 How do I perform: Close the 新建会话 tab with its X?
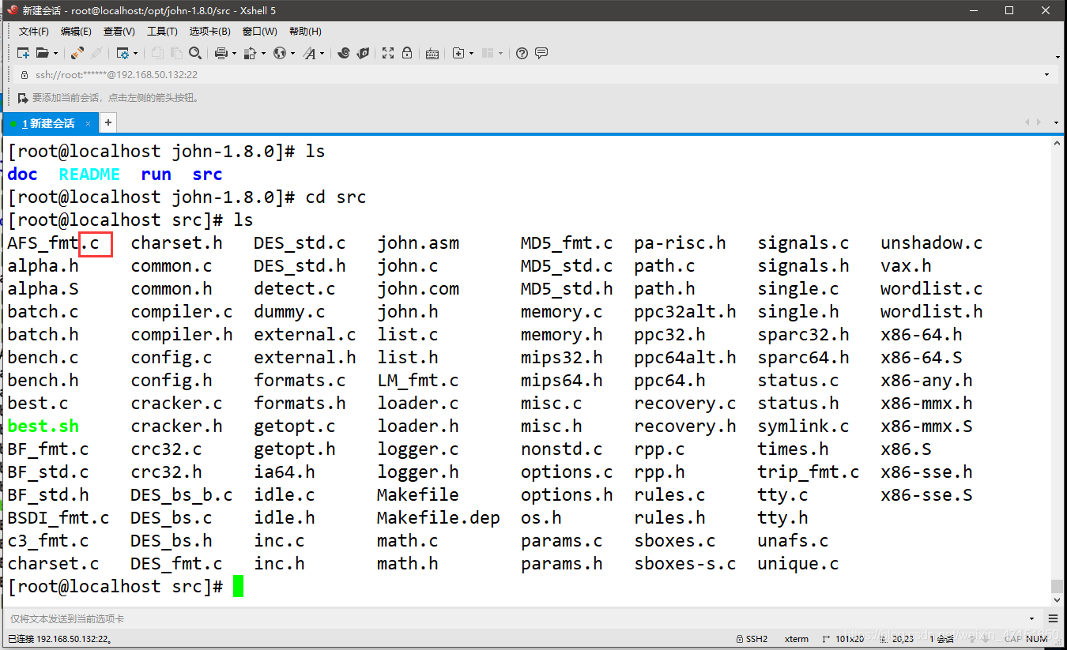coord(89,123)
